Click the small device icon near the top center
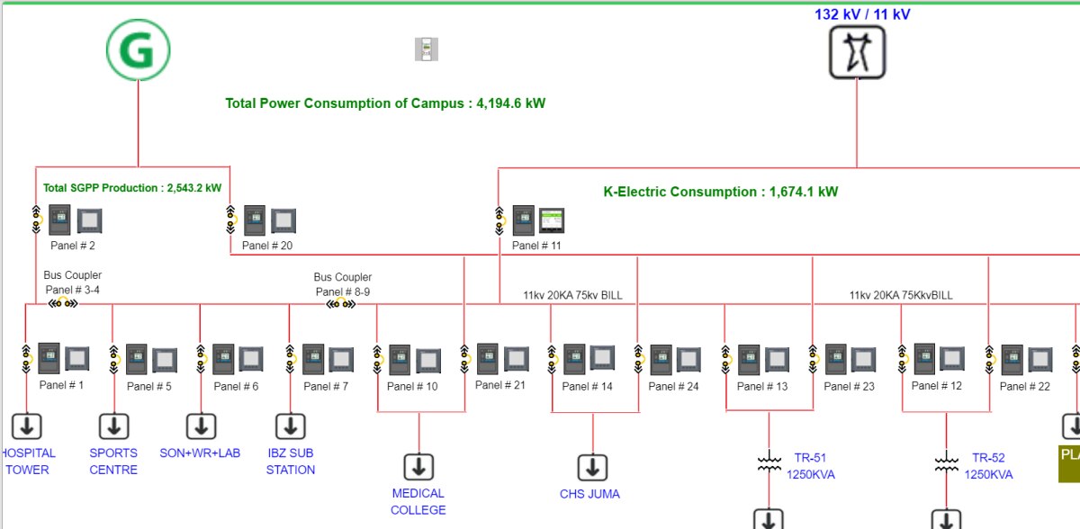 point(426,49)
